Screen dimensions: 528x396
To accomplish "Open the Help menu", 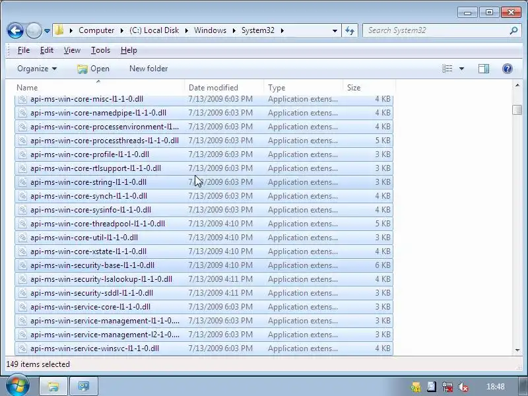I will tap(129, 50).
